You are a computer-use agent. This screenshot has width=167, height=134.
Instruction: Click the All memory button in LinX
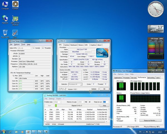pos(90,102)
